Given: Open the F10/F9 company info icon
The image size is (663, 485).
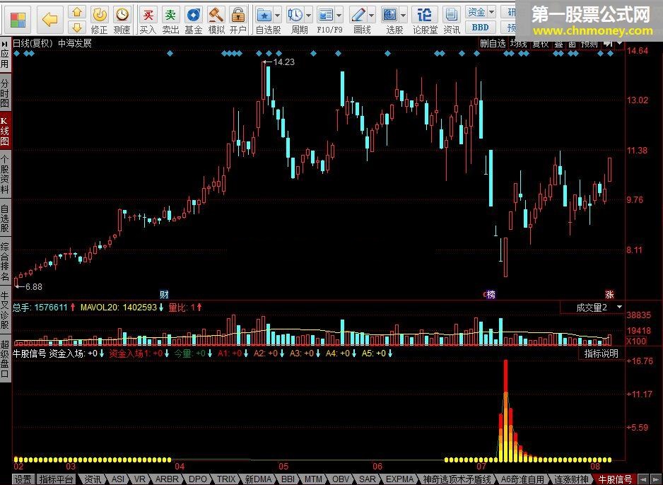Looking at the screenshot, I should [326, 16].
